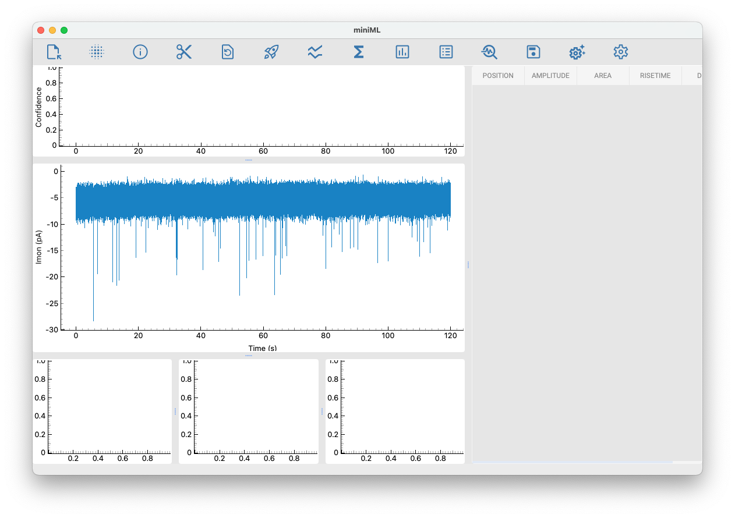This screenshot has height=518, width=735.
Task: Click the wavy lines icon
Action: (315, 52)
